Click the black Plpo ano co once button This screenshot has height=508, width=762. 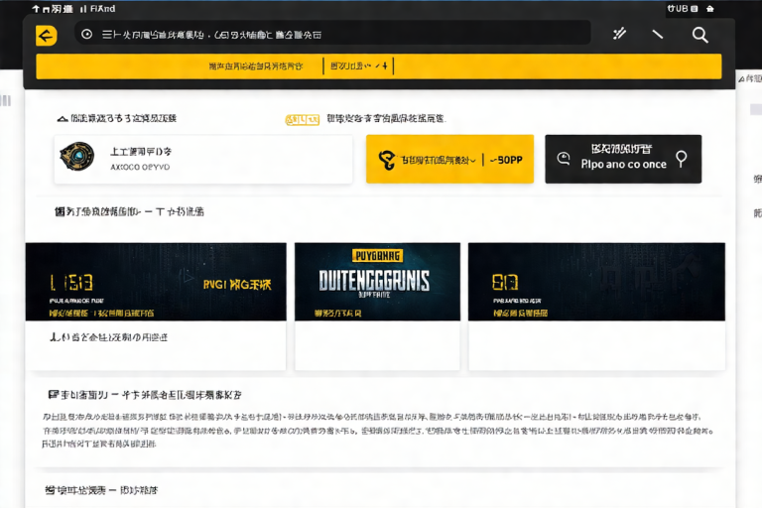pos(623,159)
